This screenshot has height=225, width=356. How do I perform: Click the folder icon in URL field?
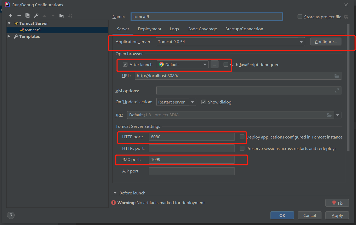point(337,76)
